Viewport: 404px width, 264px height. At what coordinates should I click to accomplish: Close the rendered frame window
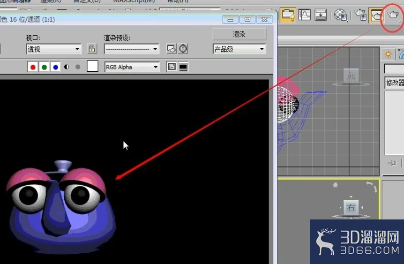pos(264,20)
